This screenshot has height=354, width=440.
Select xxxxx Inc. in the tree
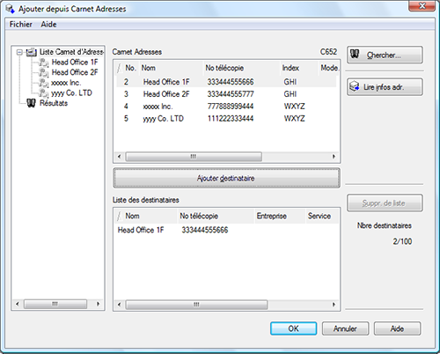66,83
